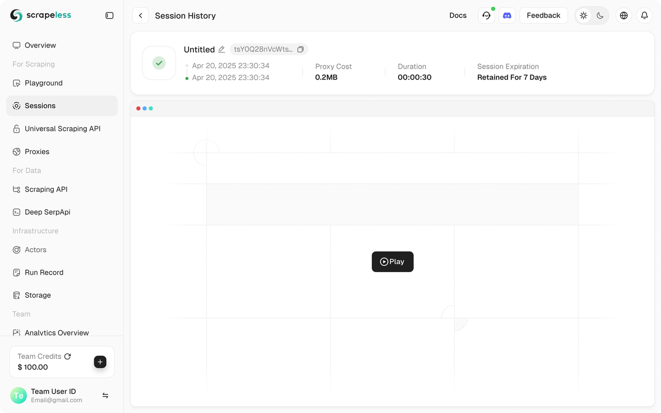Switch to light mode sun icon

(584, 15)
